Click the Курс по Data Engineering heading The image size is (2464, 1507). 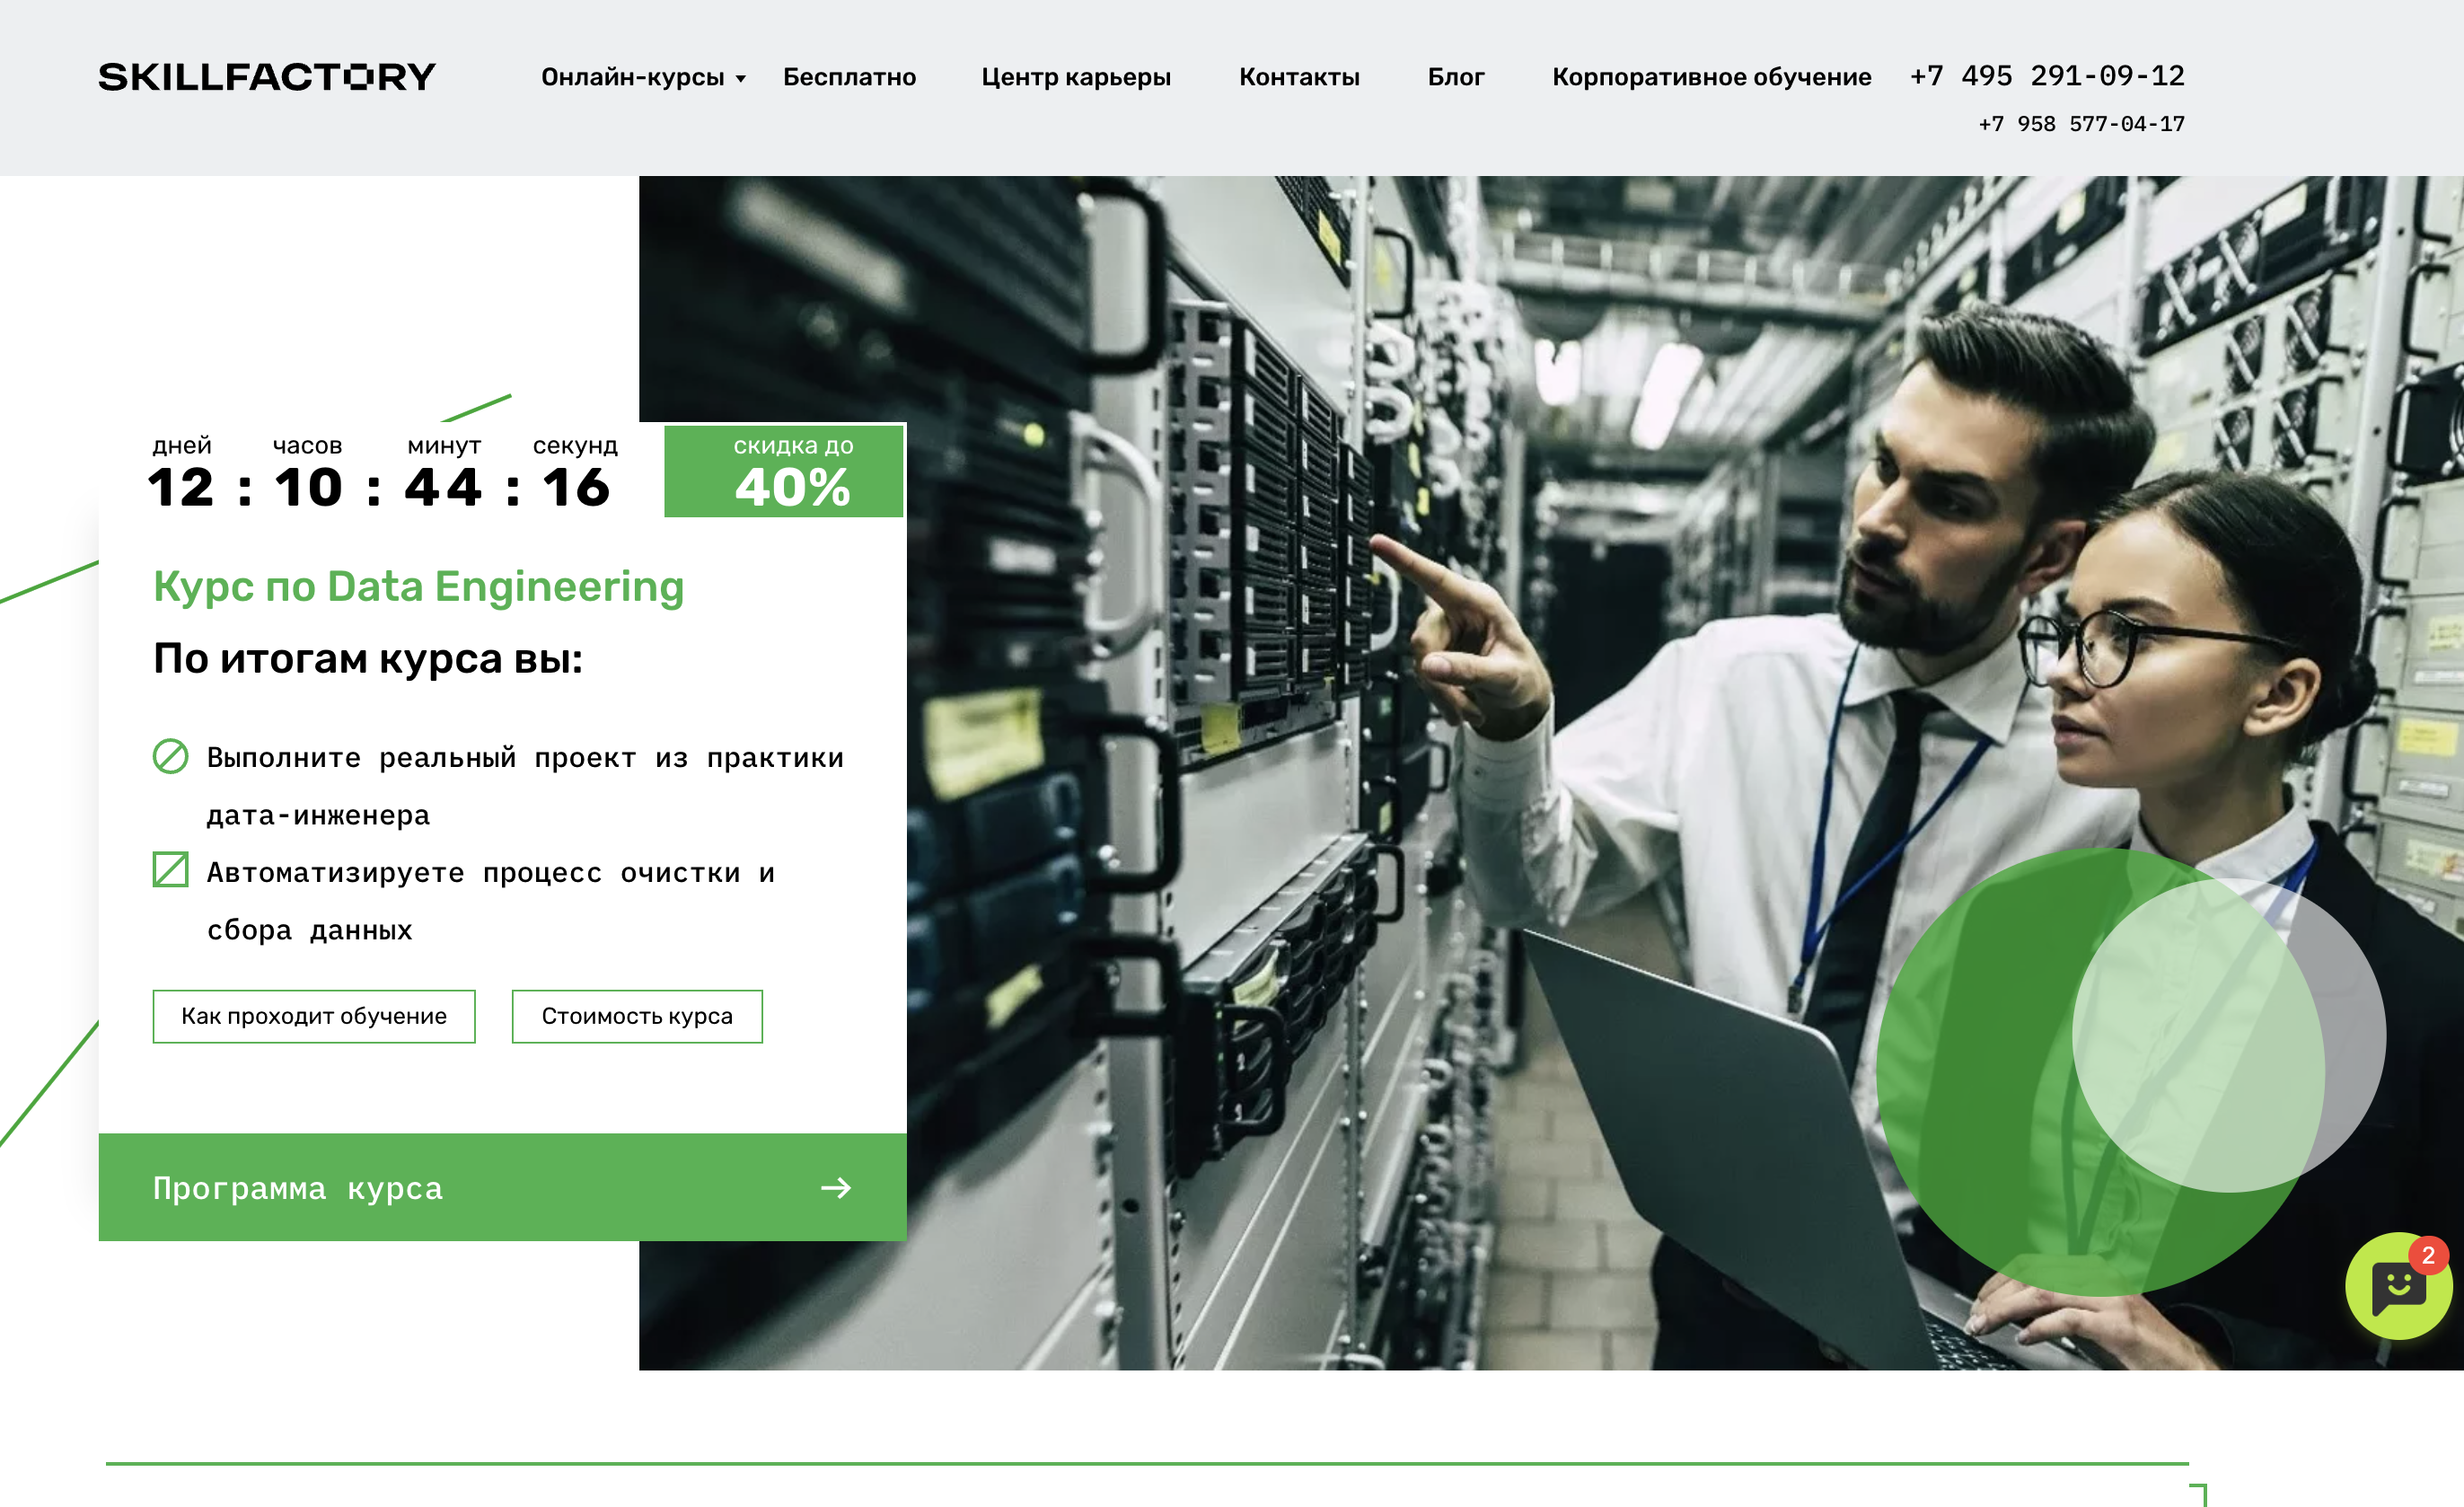pos(418,587)
